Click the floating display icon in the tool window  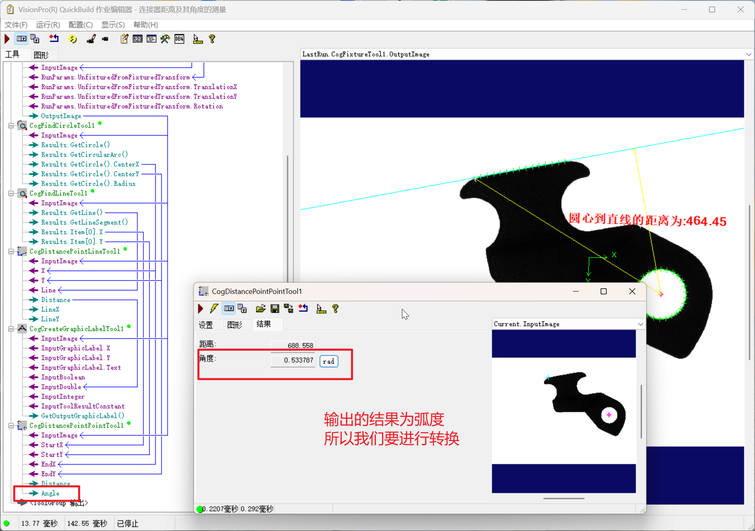coord(242,309)
